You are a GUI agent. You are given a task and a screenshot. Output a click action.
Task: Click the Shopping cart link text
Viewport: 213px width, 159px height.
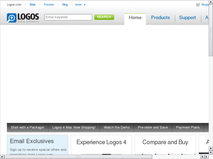(205, 5)
